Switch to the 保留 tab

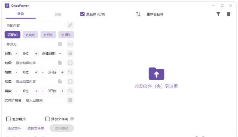click(x=58, y=14)
